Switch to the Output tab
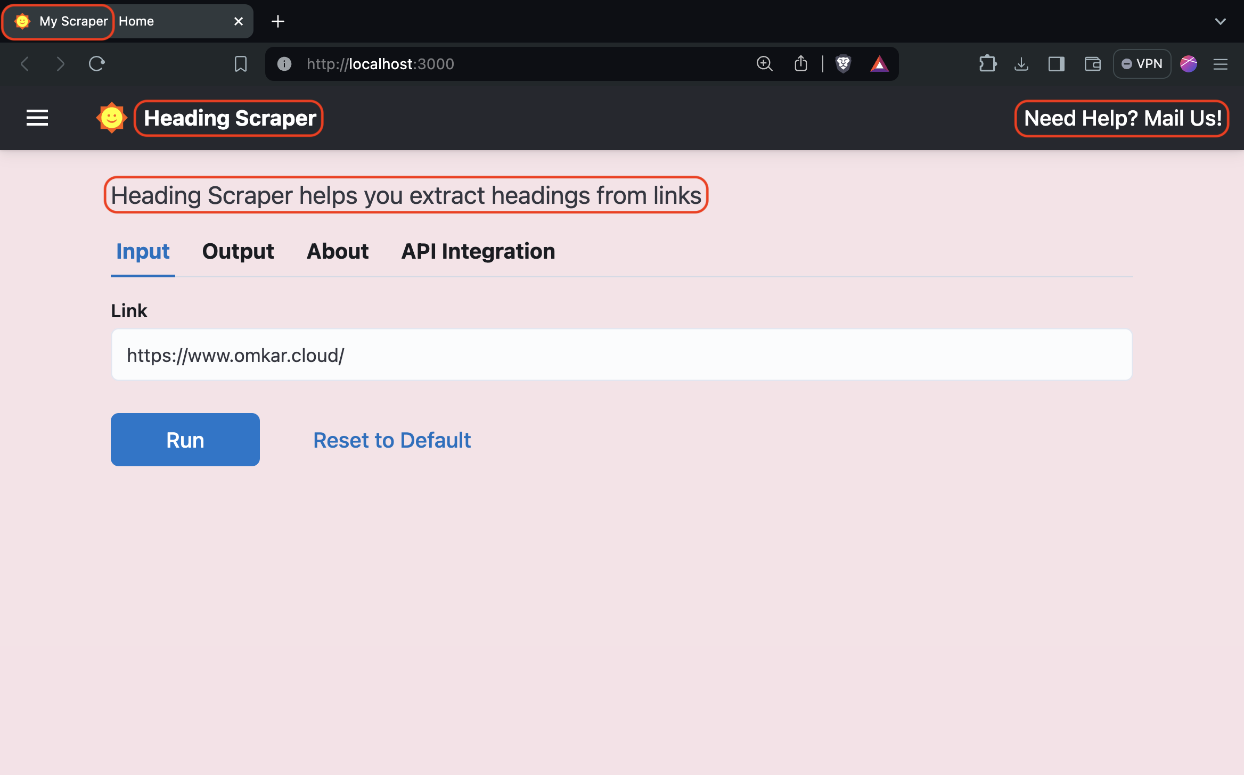The width and height of the screenshot is (1244, 775). coord(238,251)
